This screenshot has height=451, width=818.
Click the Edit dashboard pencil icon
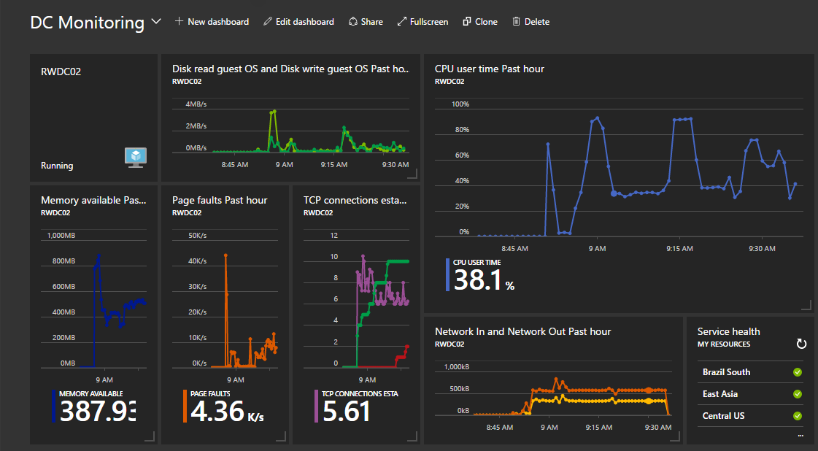tap(268, 22)
